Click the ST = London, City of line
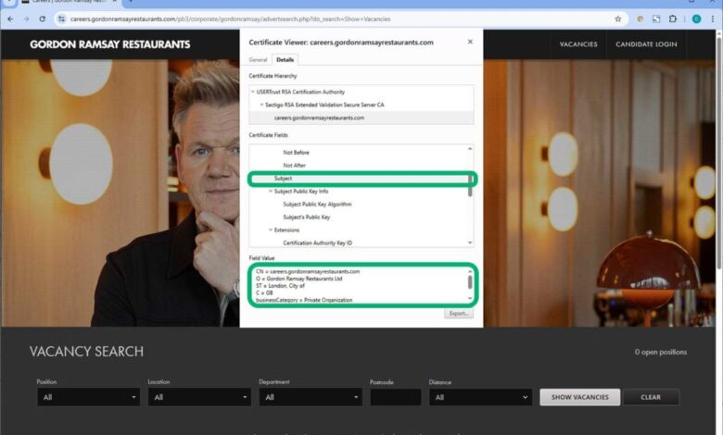Image resolution: width=723 pixels, height=435 pixels. [x=280, y=285]
